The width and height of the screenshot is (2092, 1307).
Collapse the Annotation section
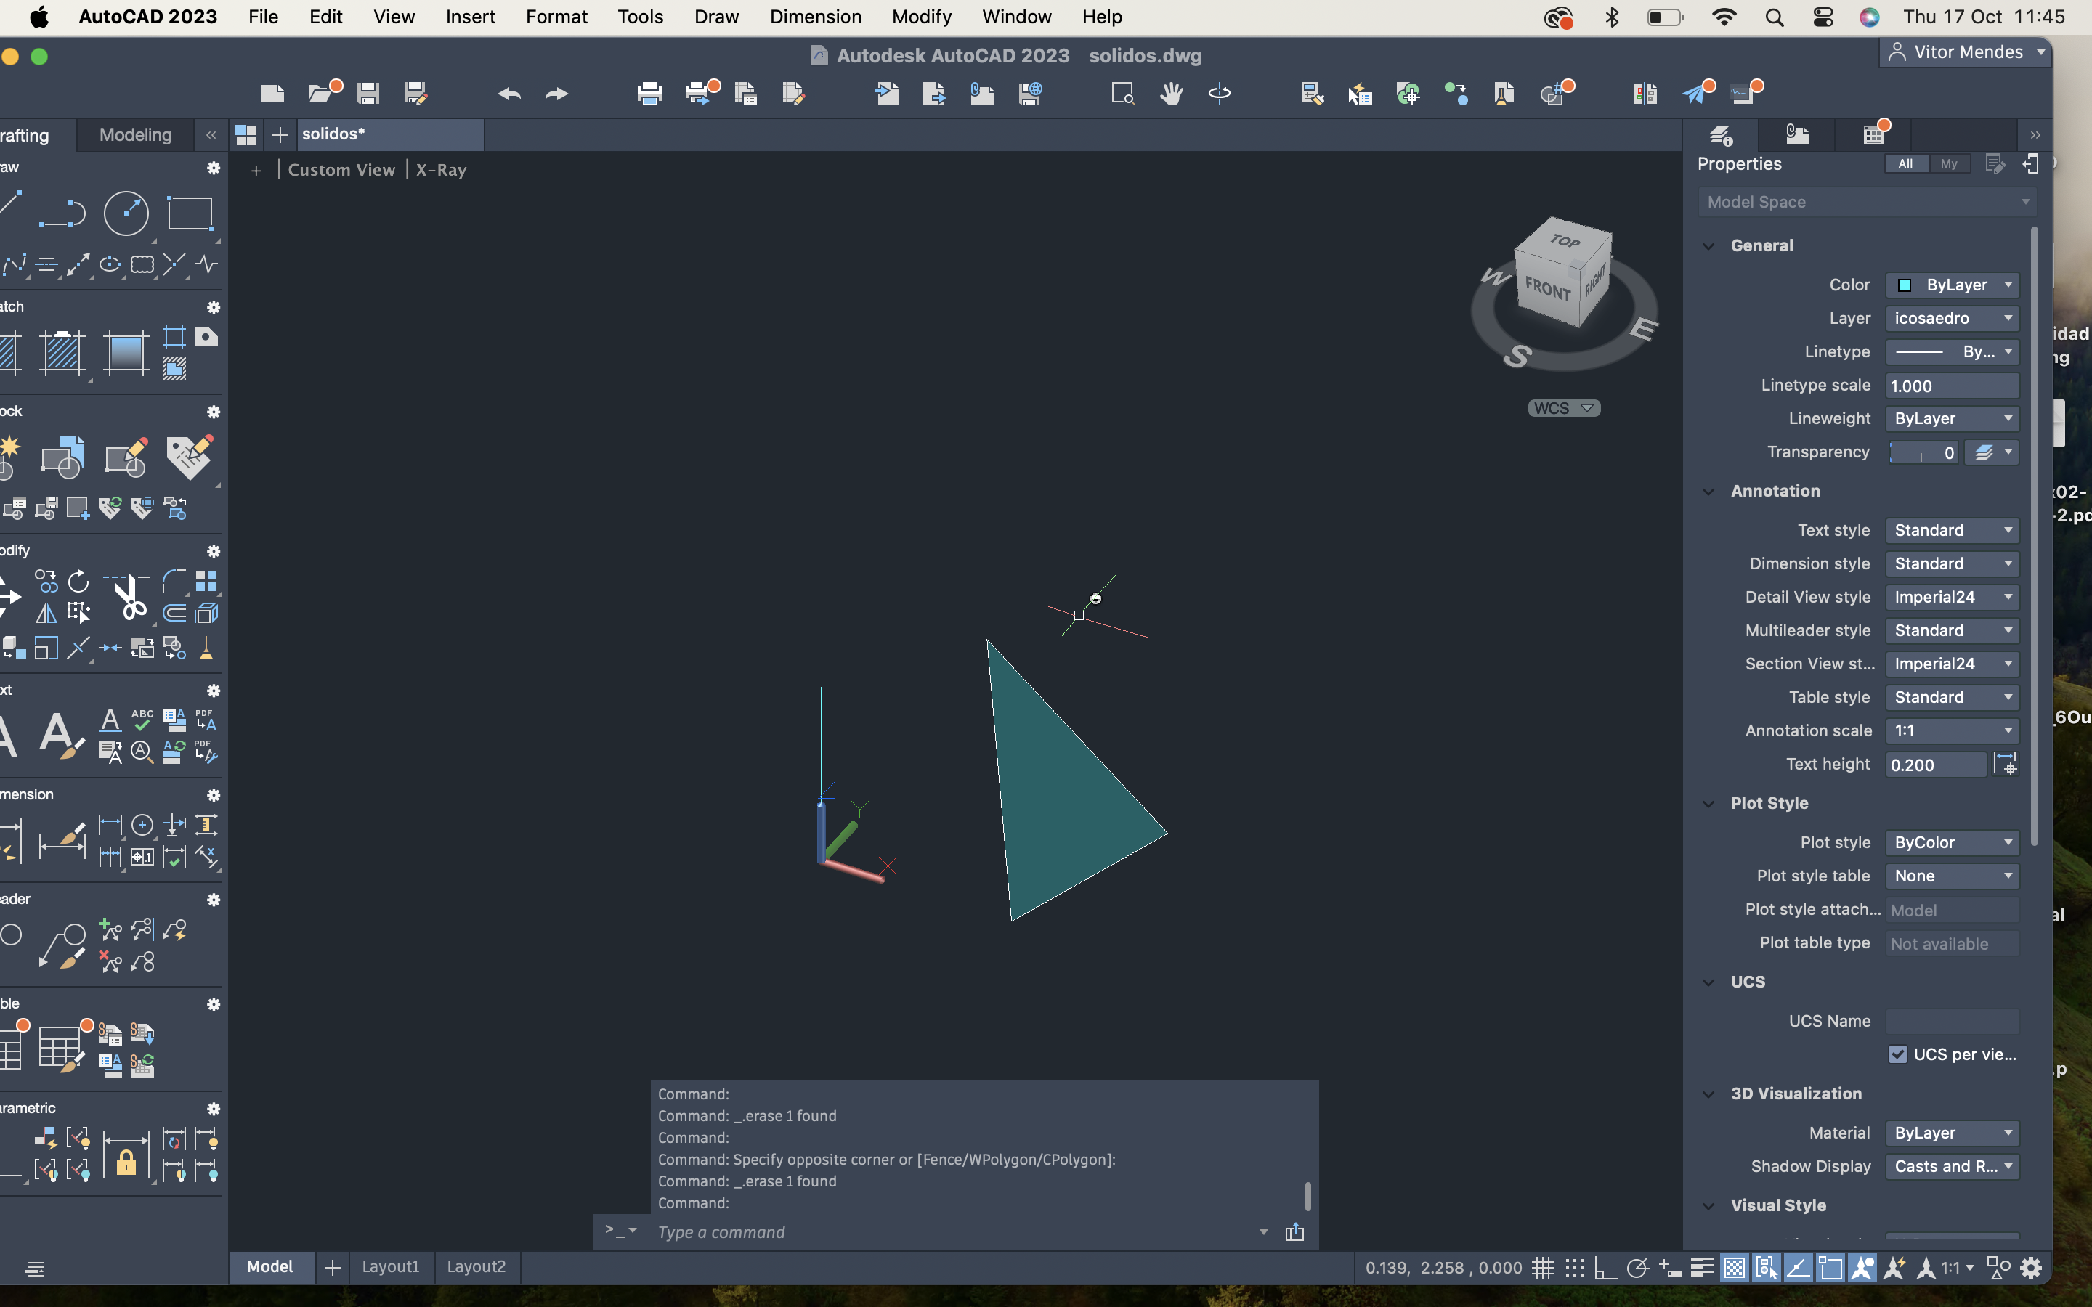tap(1708, 491)
